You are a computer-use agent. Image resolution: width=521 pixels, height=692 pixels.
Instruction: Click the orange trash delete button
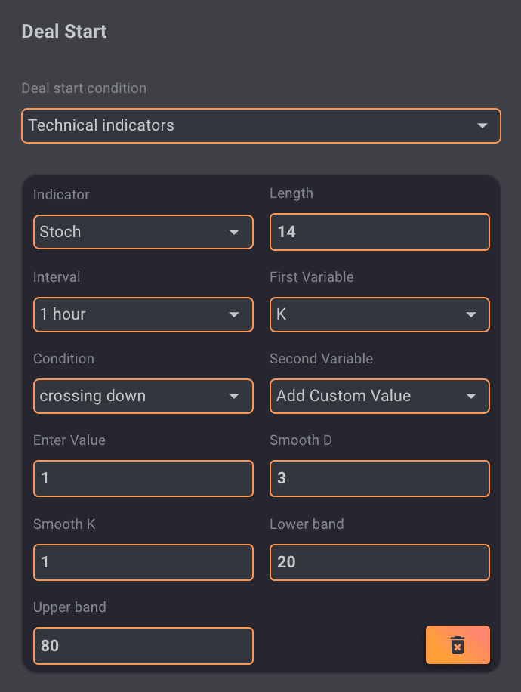pyautogui.click(x=458, y=644)
